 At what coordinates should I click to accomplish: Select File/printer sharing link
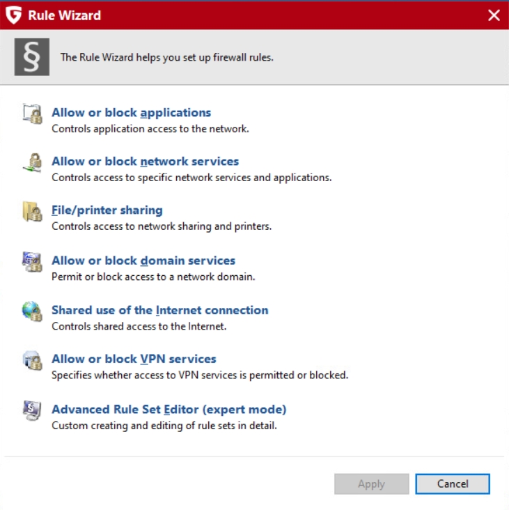107,210
